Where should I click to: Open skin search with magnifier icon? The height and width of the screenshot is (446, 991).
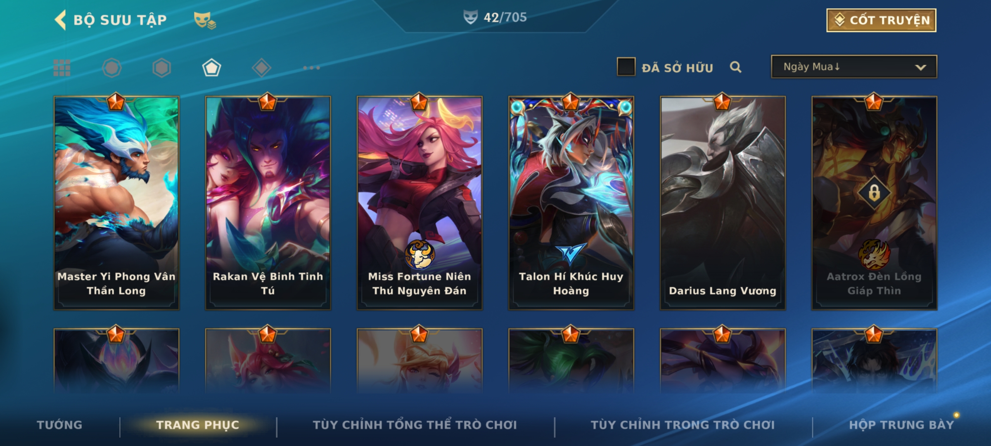[x=735, y=67]
